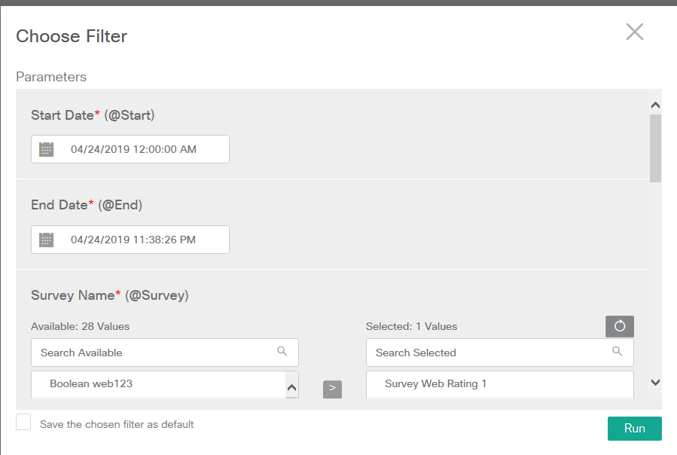The image size is (677, 455).
Task: Select Survey Web Rating 1 in Selected list
Action: pos(435,383)
